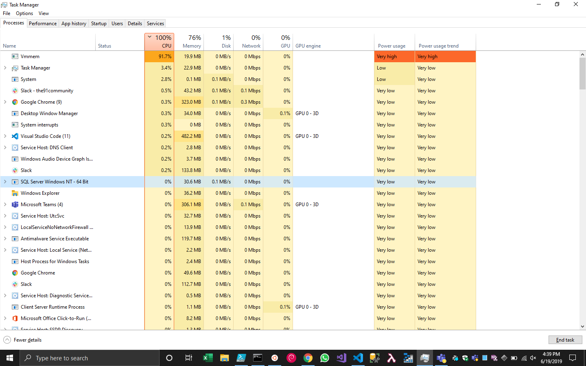586x366 pixels.
Task: Open the Debian app in taskbar
Action: [x=291, y=358]
